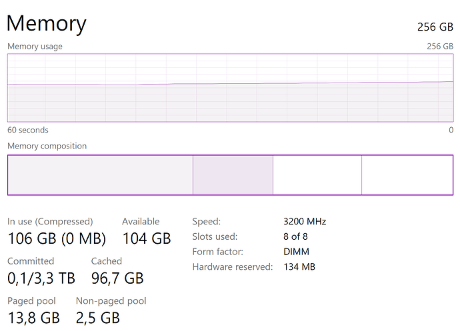Viewport: 460px width, 331px height.
Task: Click the Hardware reserved 134 MB value
Action: pos(299,267)
